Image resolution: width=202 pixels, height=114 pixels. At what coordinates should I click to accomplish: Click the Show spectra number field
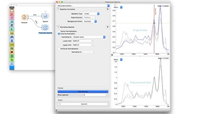tap(95, 95)
